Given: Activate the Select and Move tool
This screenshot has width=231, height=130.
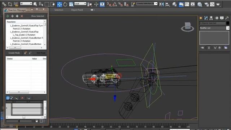Looking at the screenshot, I should tap(60, 4).
